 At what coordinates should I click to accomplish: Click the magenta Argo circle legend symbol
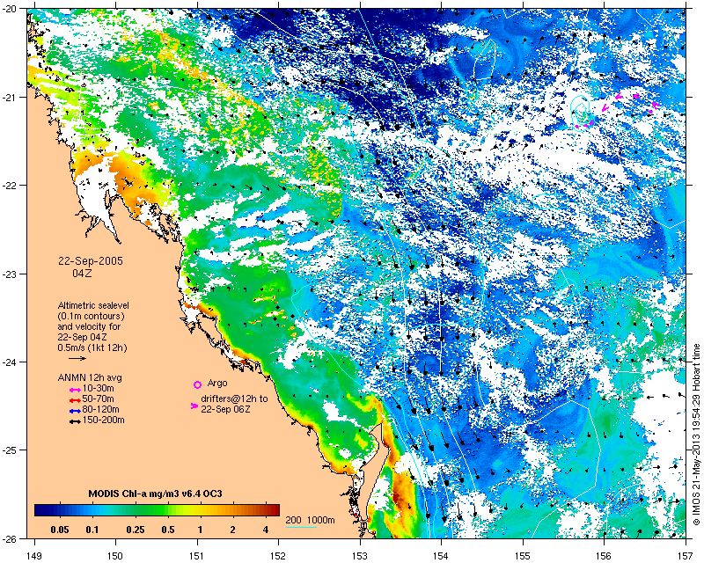[x=197, y=384]
